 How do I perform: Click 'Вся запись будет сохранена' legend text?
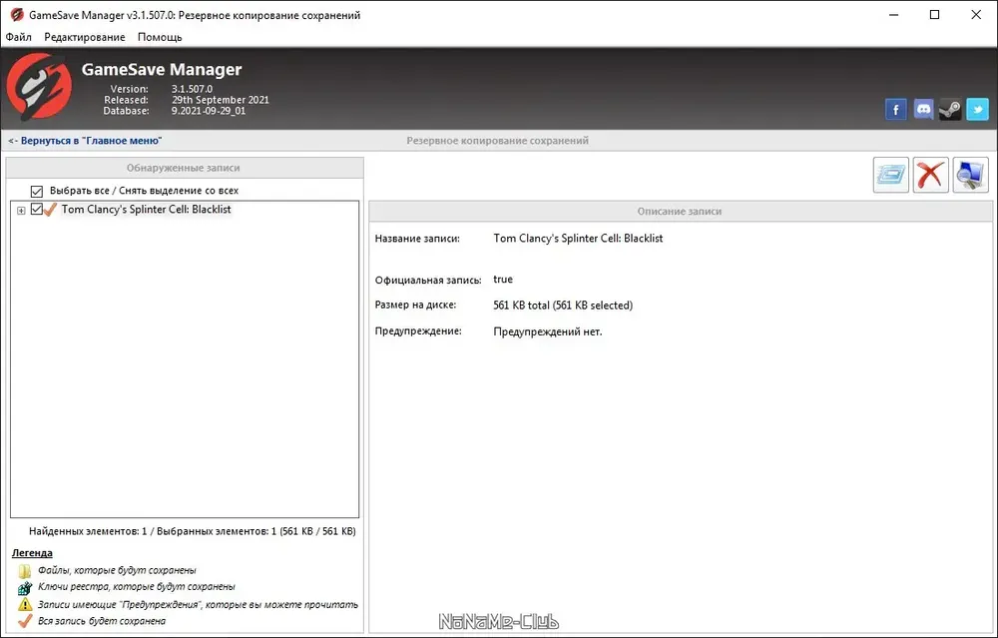click(x=102, y=621)
